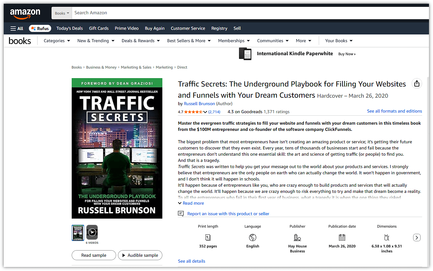Click the Dimensions box icon
The width and height of the screenshot is (433, 271).
[386, 237]
